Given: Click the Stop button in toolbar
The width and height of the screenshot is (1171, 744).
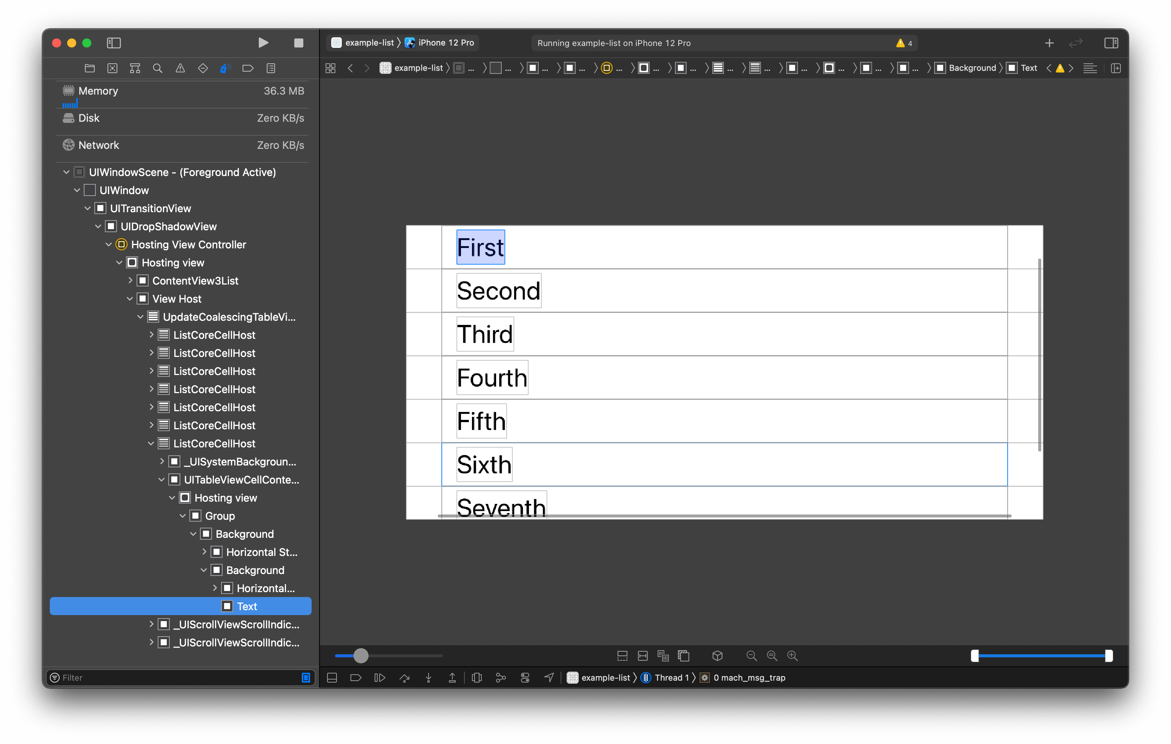Looking at the screenshot, I should pyautogui.click(x=298, y=43).
